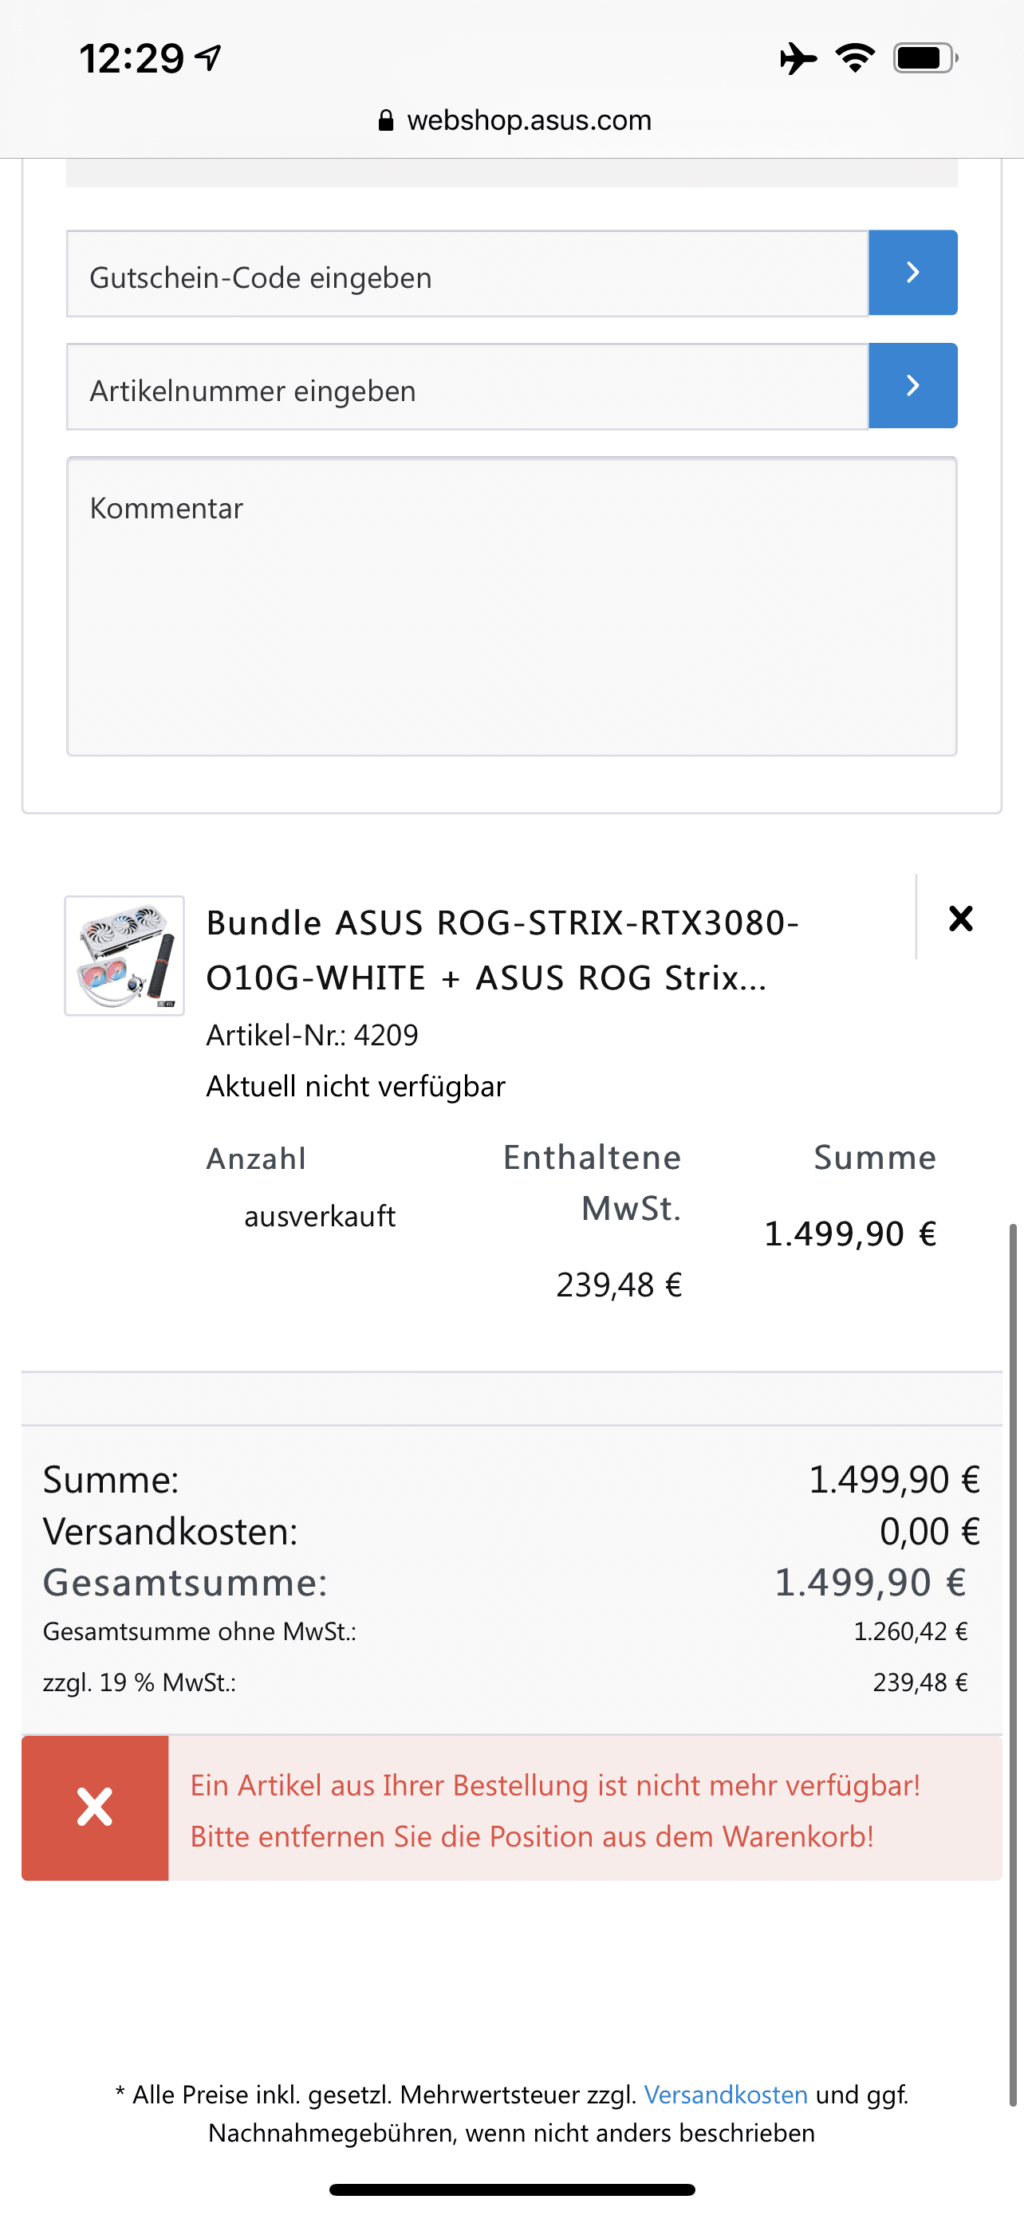Tap the location arrow next to the time

click(209, 58)
